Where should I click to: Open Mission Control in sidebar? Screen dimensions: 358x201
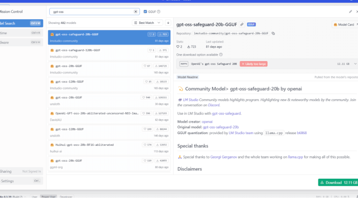tap(11, 11)
